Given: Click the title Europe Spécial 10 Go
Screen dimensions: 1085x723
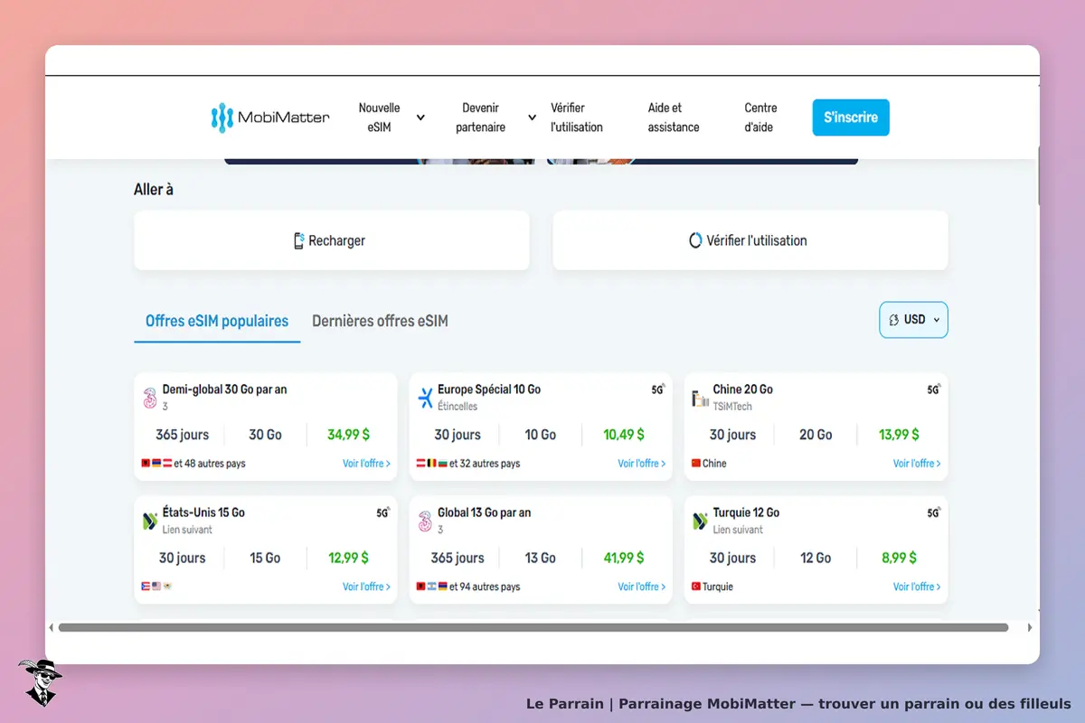Looking at the screenshot, I should click(489, 390).
